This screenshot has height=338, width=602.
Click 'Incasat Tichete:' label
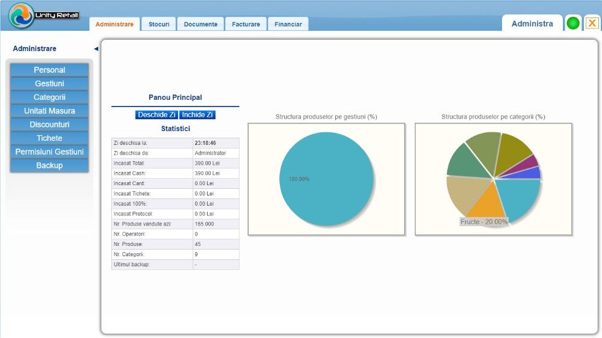pyautogui.click(x=132, y=194)
